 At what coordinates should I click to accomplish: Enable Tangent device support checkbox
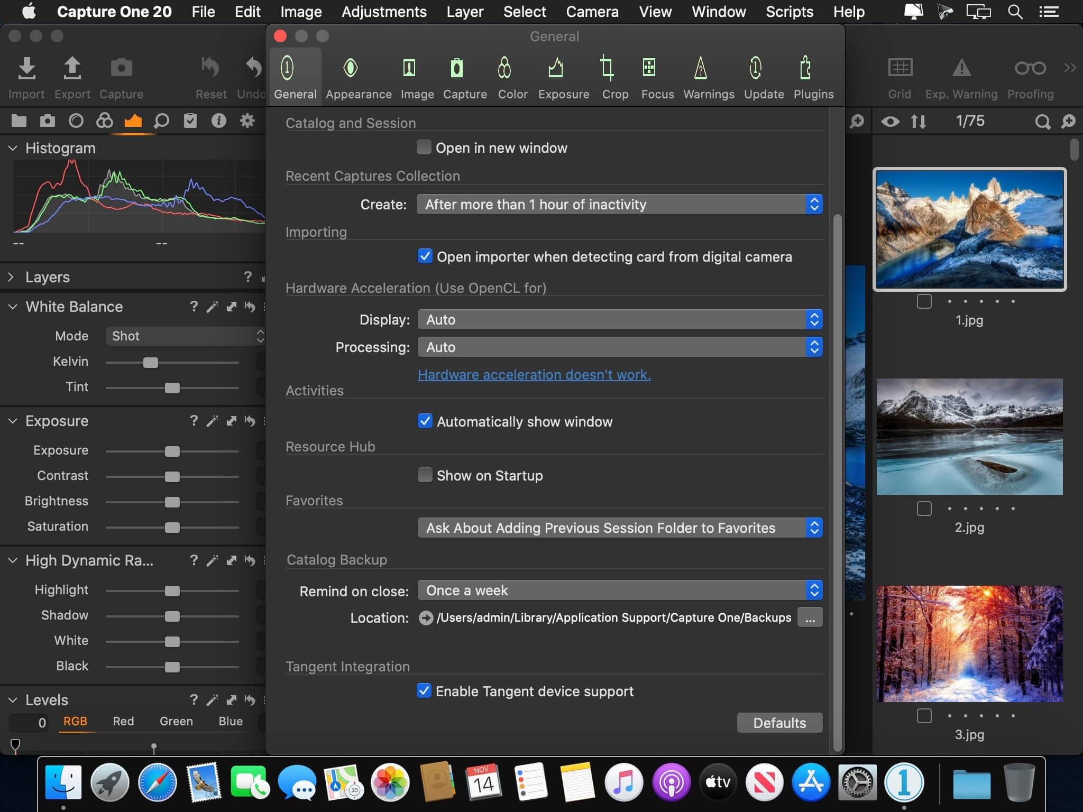click(x=423, y=691)
